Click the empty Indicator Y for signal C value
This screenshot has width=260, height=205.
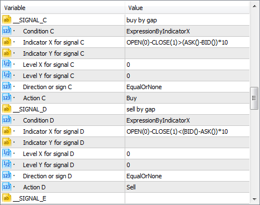187,53
